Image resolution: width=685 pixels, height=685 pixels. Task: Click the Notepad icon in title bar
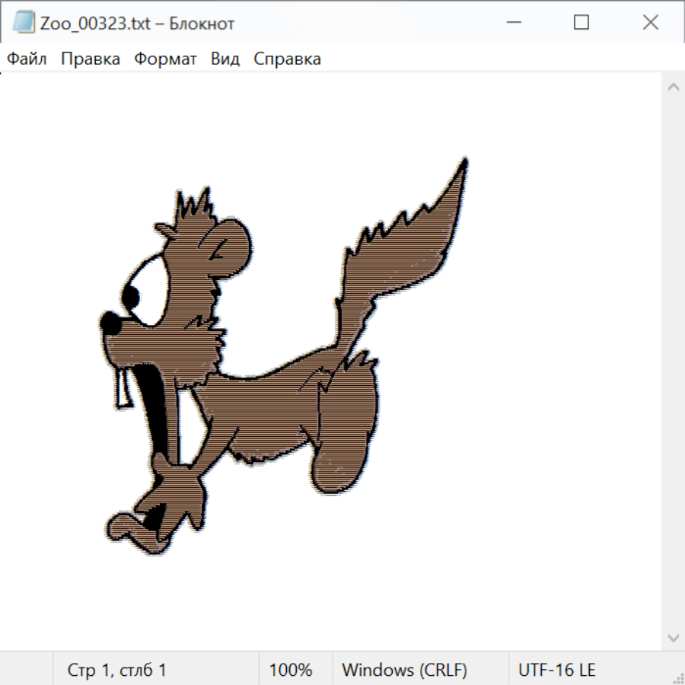pos(24,23)
